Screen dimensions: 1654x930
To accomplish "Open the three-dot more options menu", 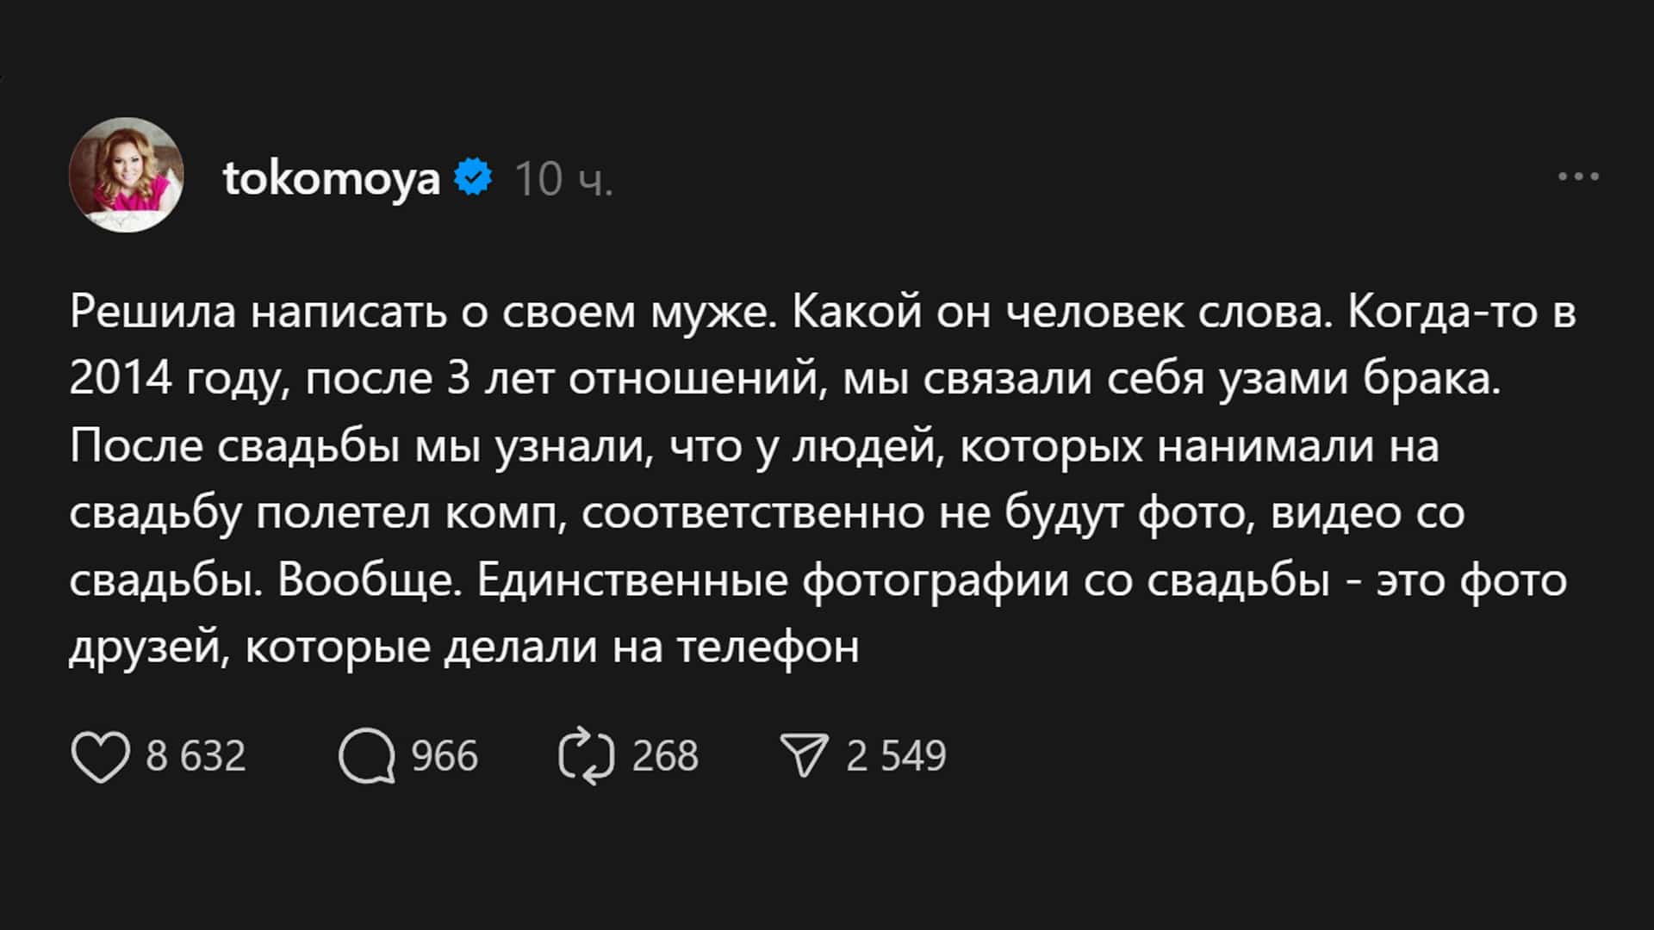I will click(x=1578, y=177).
